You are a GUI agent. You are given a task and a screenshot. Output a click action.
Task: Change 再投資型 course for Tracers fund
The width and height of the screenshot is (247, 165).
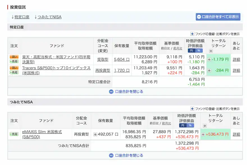pyautogui.click(x=103, y=70)
